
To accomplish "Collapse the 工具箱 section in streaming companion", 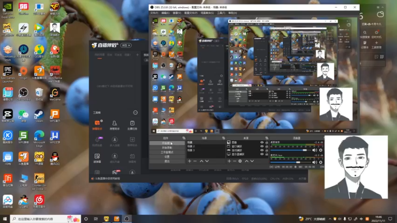I will (x=135, y=112).
